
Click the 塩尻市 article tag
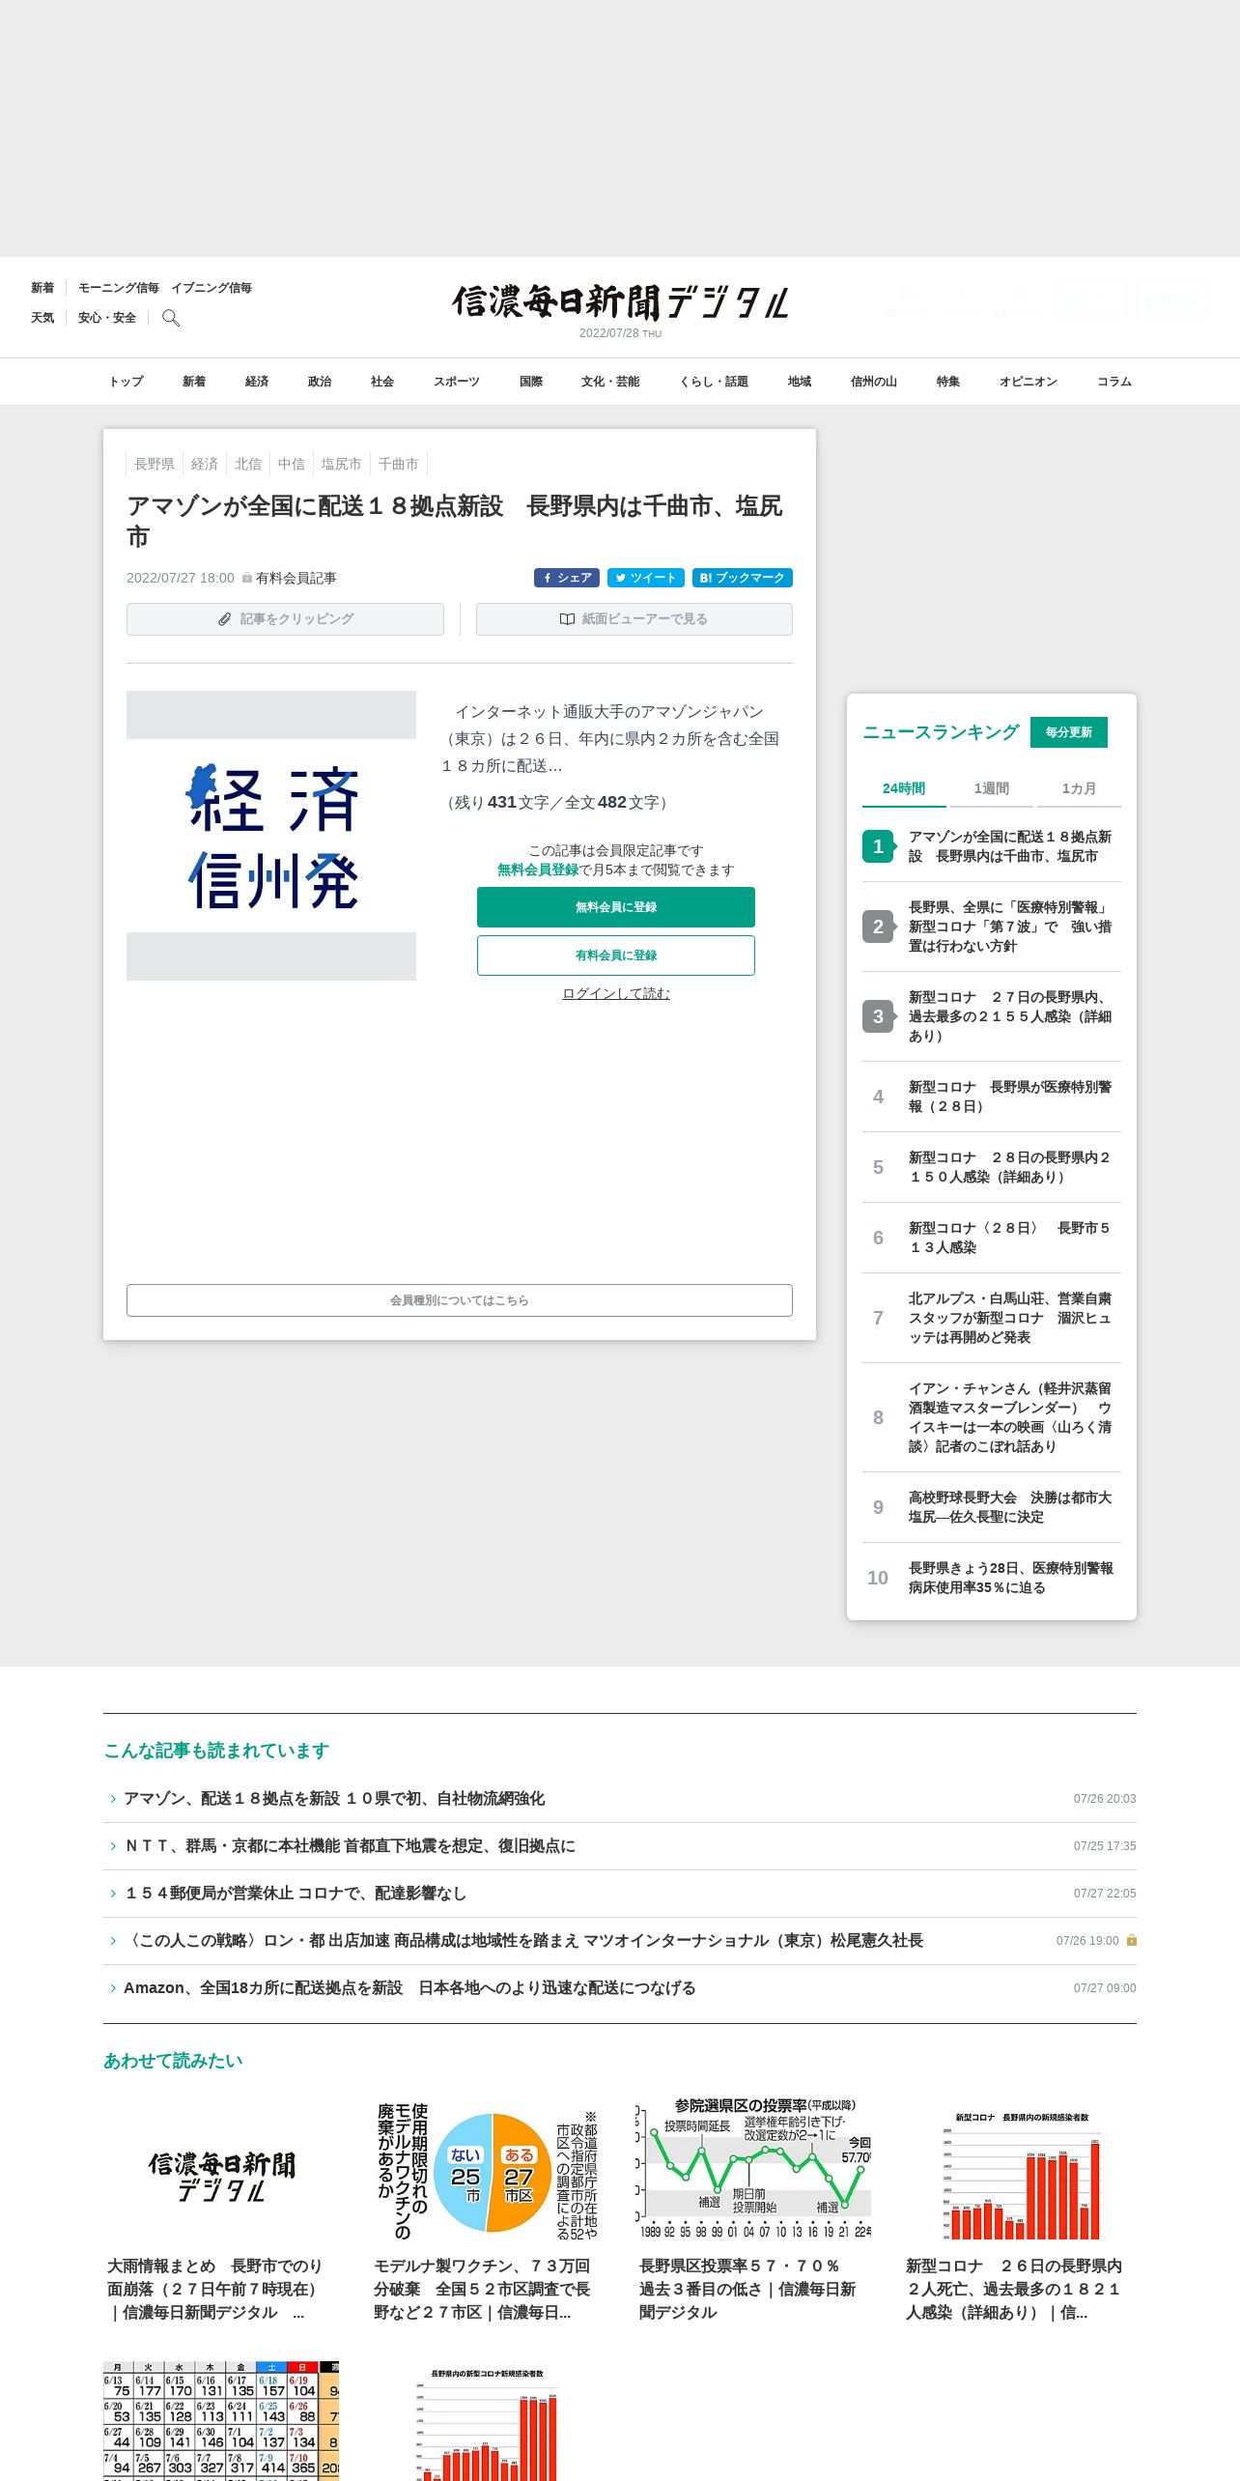pyautogui.click(x=342, y=464)
